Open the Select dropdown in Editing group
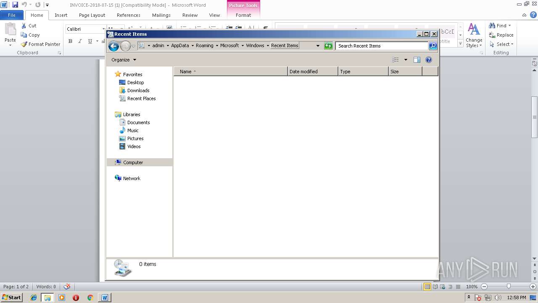The width and height of the screenshot is (538, 303). click(501, 44)
